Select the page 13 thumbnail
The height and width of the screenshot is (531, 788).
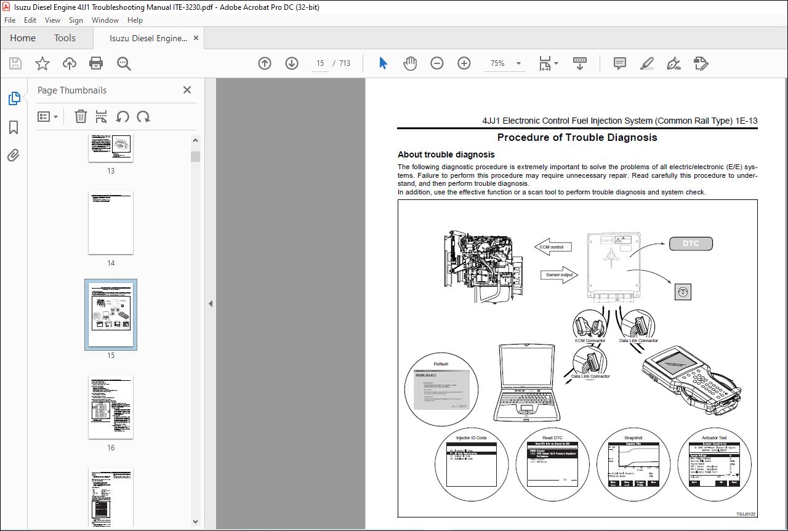click(x=111, y=148)
